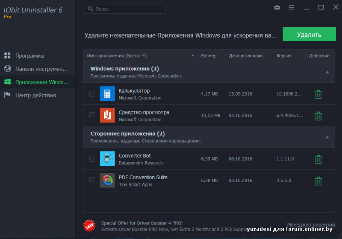Image resolution: width=342 pixels, height=239 pixels.
Task: Remove PDF Conversion Suite via trash icon
Action: click(318, 181)
